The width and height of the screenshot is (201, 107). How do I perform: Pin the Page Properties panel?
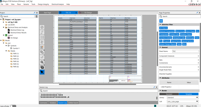click(x=197, y=13)
